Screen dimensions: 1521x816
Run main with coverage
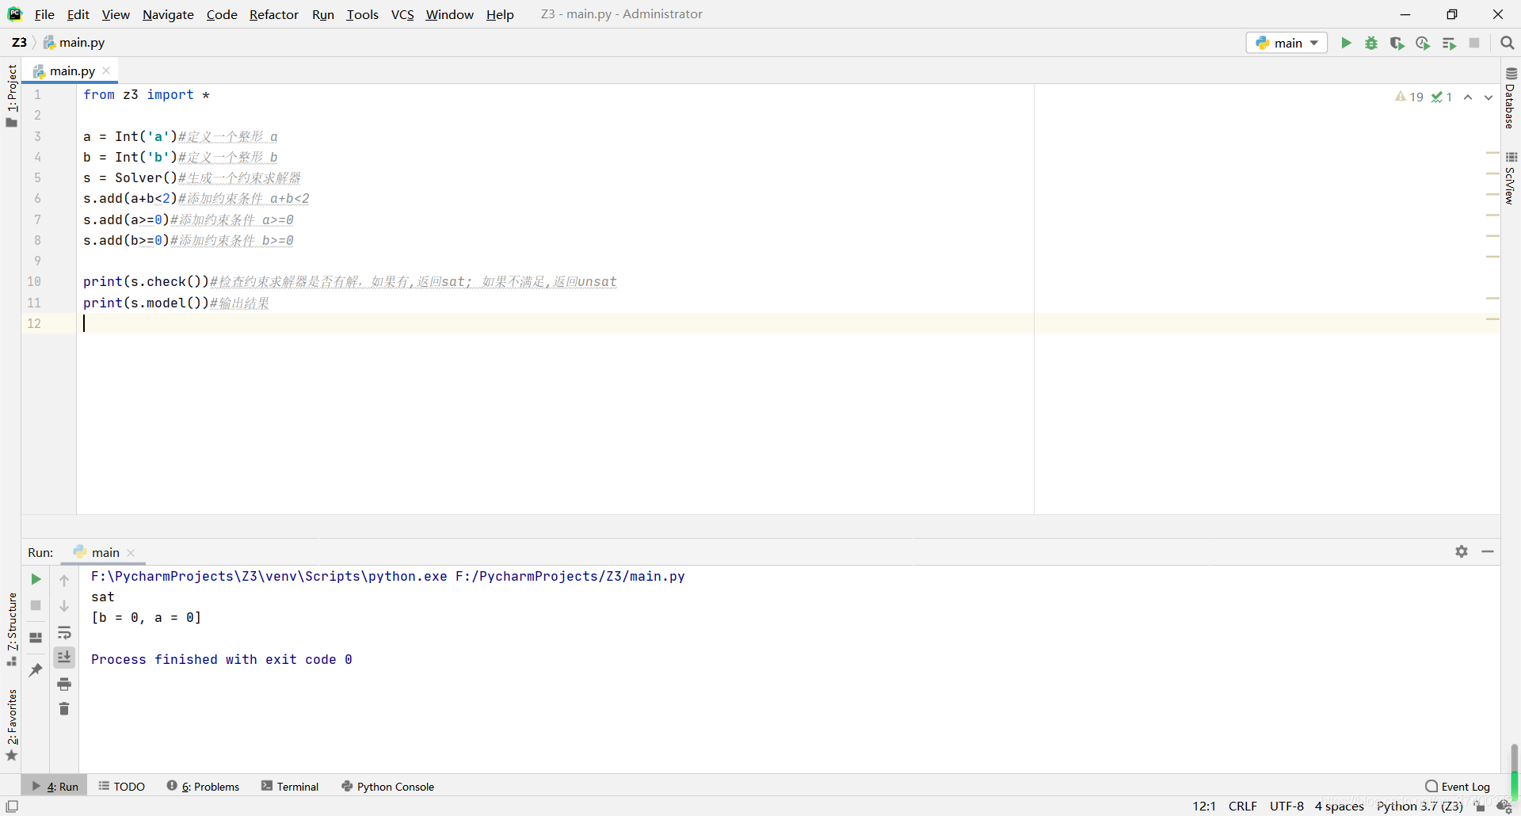1397,43
